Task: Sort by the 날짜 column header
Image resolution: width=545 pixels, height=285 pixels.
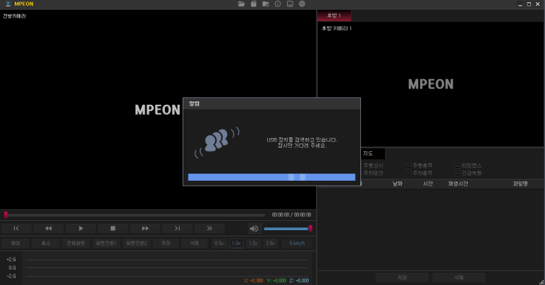Action: [x=397, y=184]
